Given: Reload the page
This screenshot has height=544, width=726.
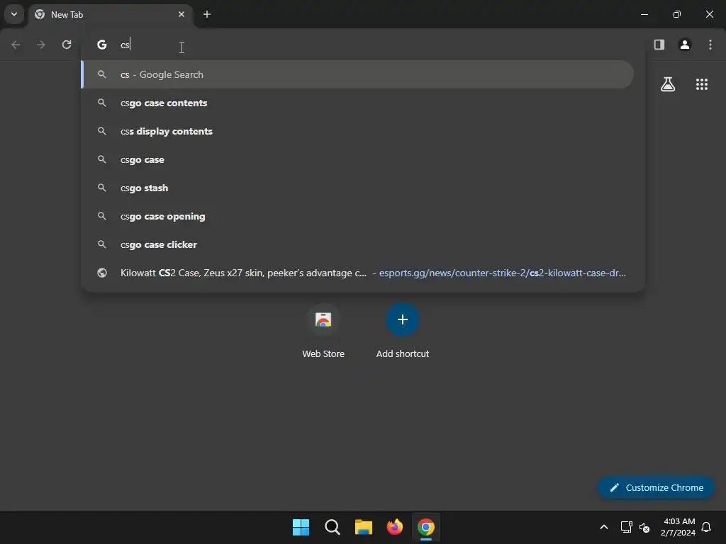Looking at the screenshot, I should tap(67, 45).
